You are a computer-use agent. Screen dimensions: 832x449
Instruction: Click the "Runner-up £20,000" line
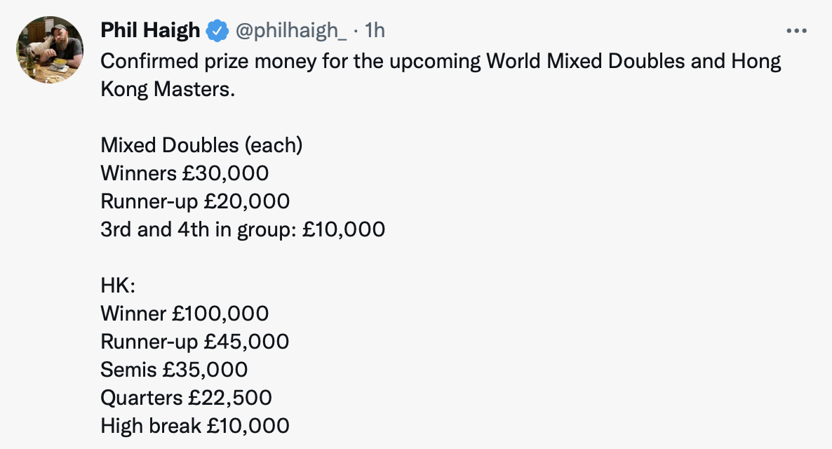coord(195,201)
